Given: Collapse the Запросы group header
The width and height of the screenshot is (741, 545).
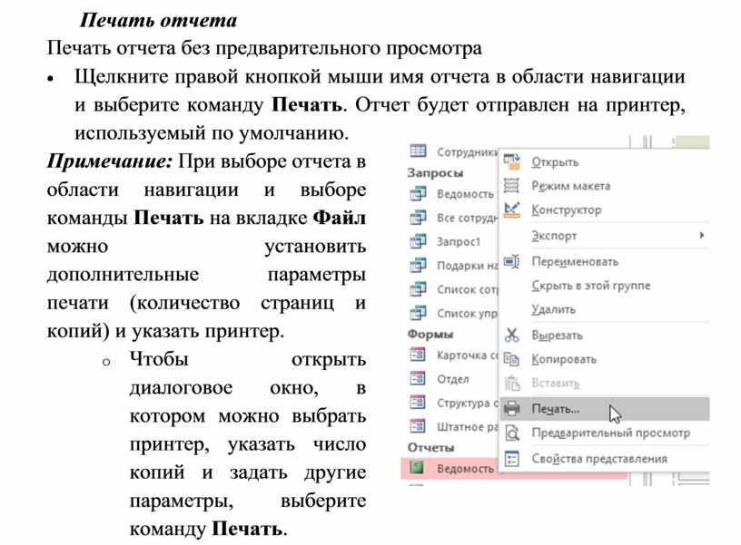Looking at the screenshot, I should [435, 172].
